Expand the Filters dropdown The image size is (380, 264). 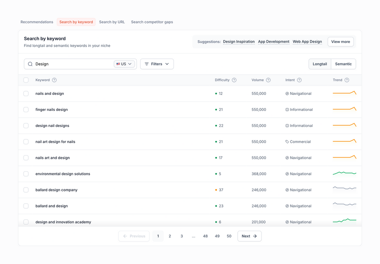tap(157, 64)
